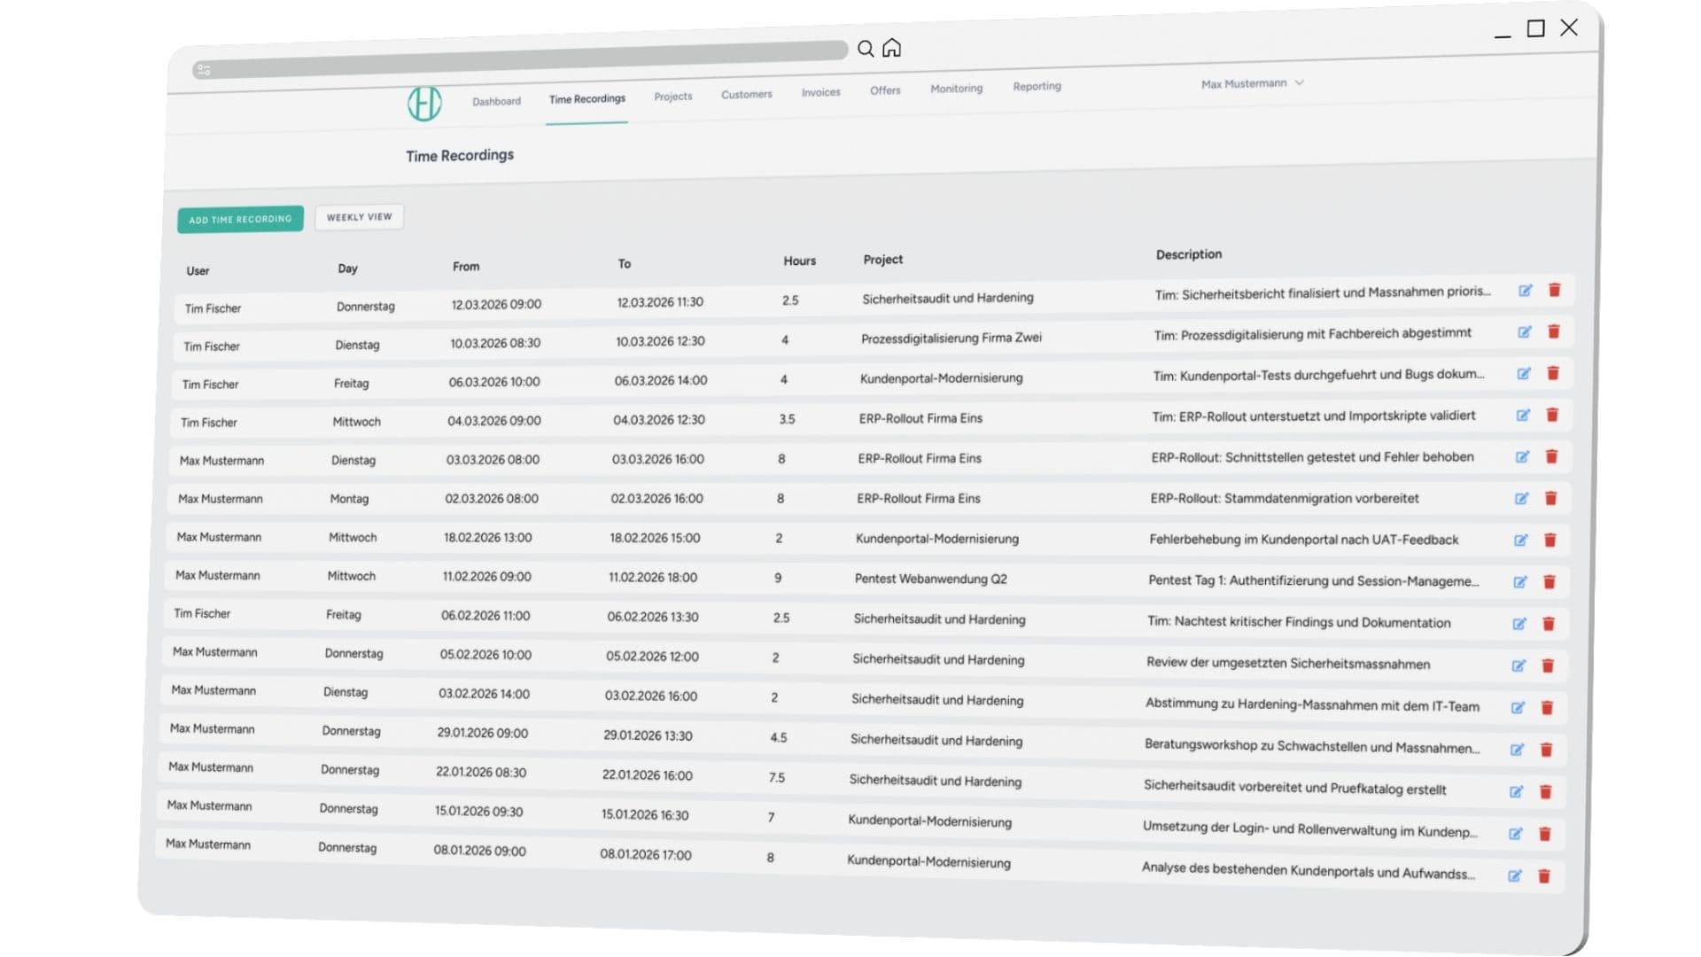Edit the 7.5-hour Sicherheitsaudit entry

point(1517,793)
